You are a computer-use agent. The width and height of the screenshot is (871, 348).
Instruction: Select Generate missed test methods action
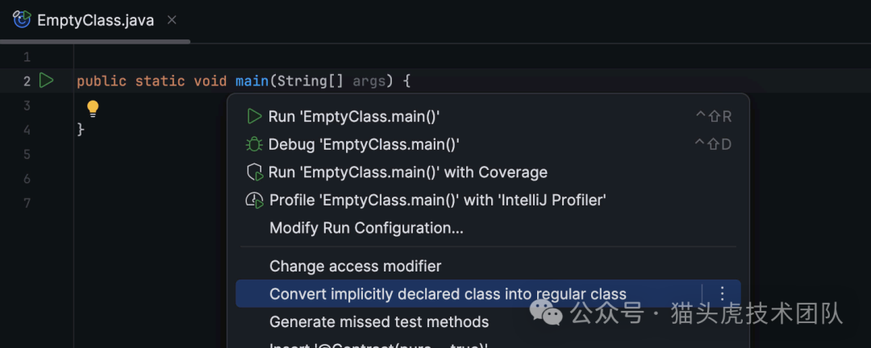pyautogui.click(x=379, y=321)
